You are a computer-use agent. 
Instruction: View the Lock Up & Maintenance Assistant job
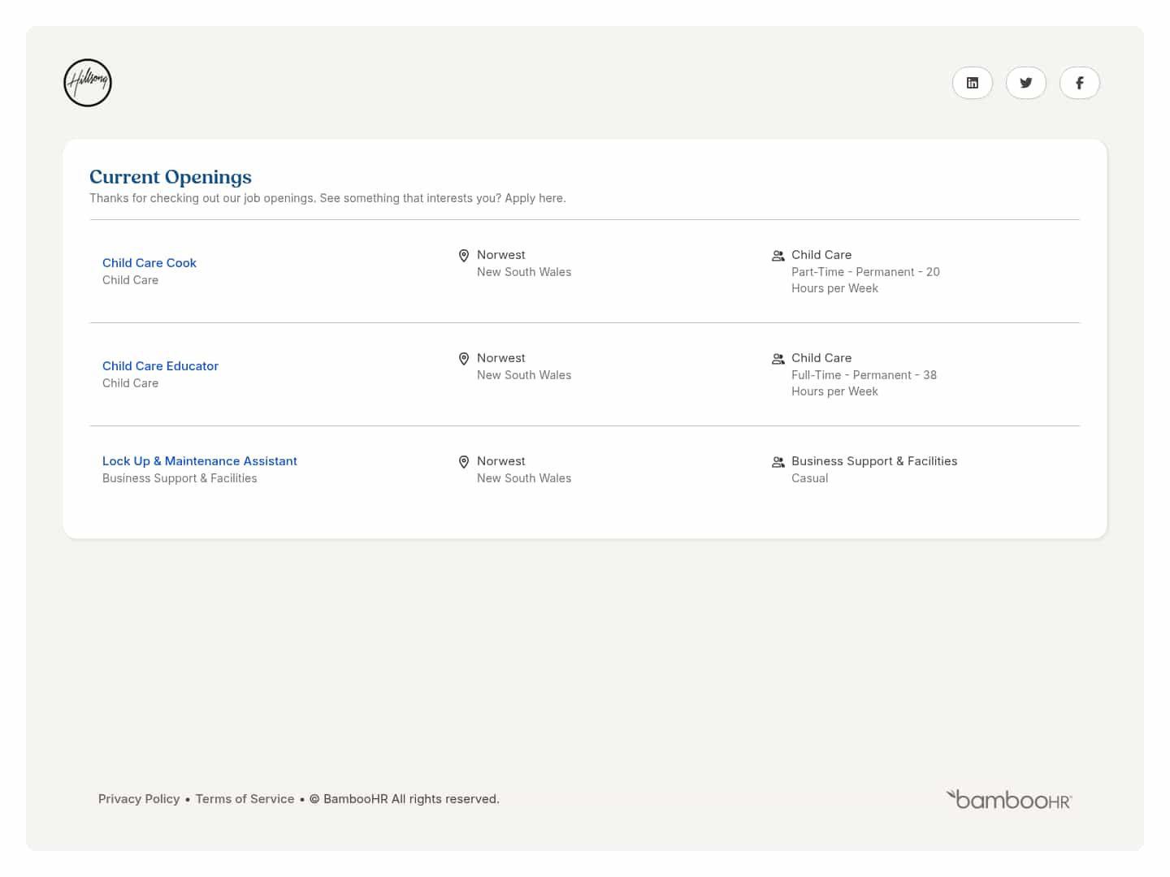pyautogui.click(x=199, y=461)
